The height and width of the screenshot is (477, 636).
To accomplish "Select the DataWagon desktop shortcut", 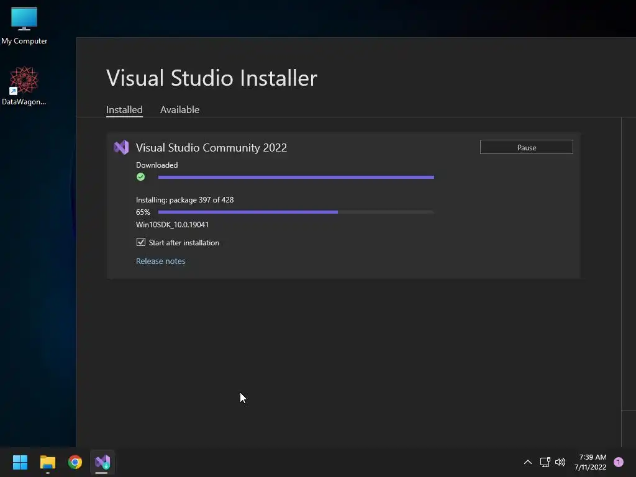I will point(24,86).
